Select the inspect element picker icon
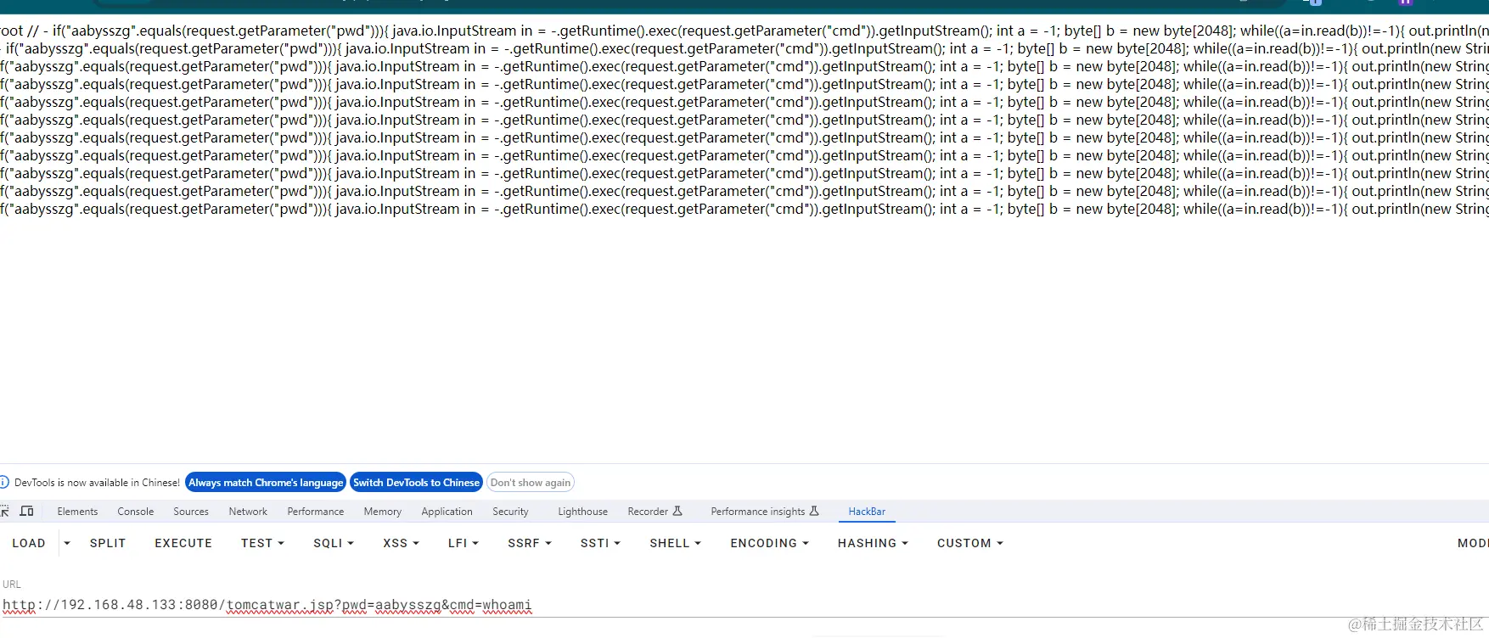Viewport: 1489px width, 638px height. [4, 511]
